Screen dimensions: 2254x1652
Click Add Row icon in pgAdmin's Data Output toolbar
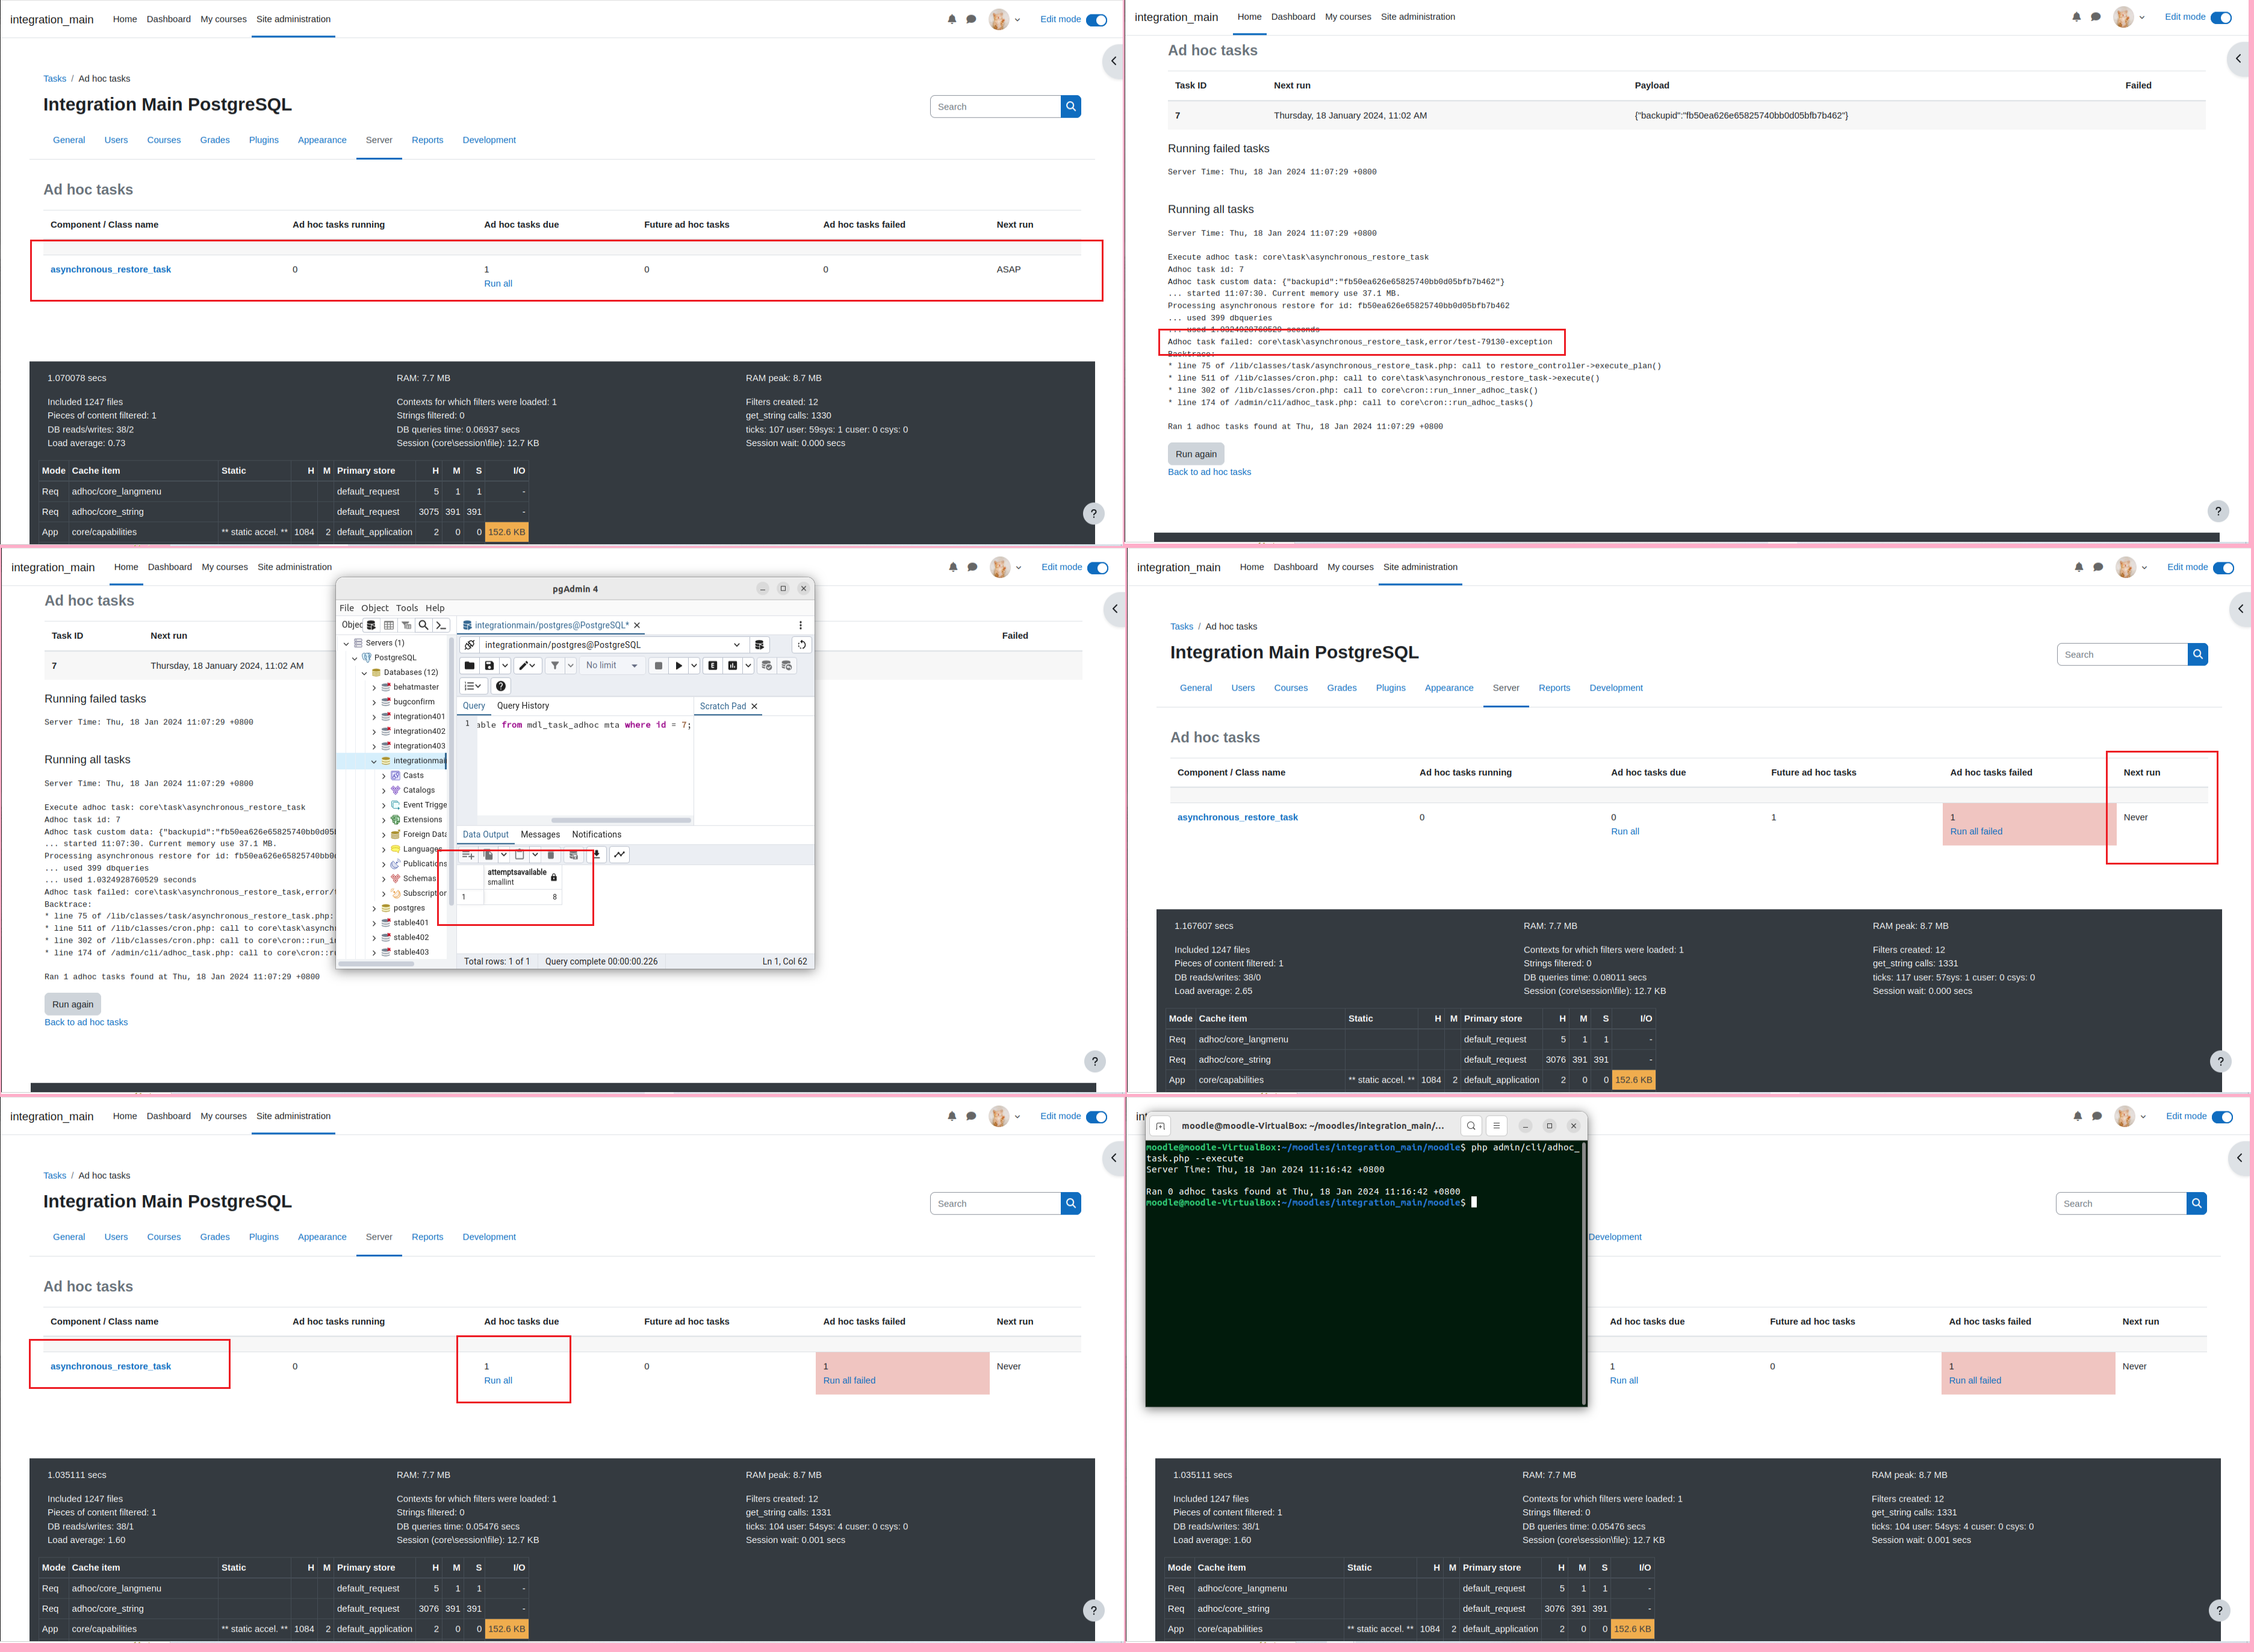(x=467, y=855)
